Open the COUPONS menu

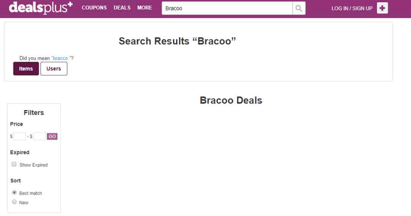(94, 8)
